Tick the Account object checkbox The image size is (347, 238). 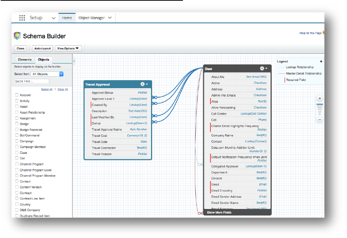(x=17, y=95)
